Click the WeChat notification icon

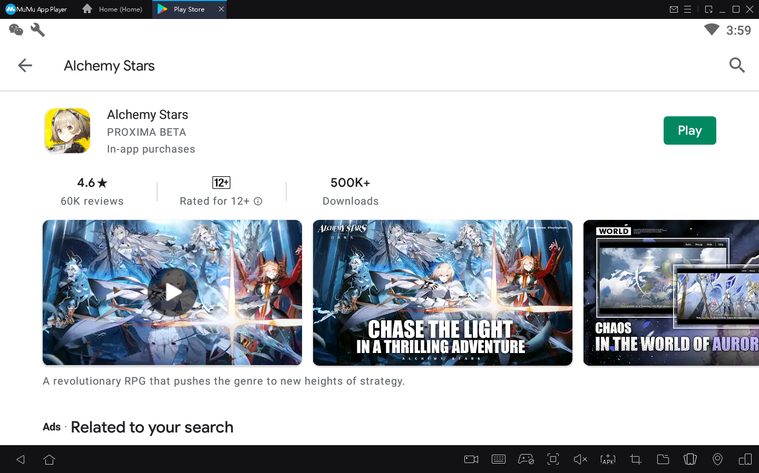(16, 30)
